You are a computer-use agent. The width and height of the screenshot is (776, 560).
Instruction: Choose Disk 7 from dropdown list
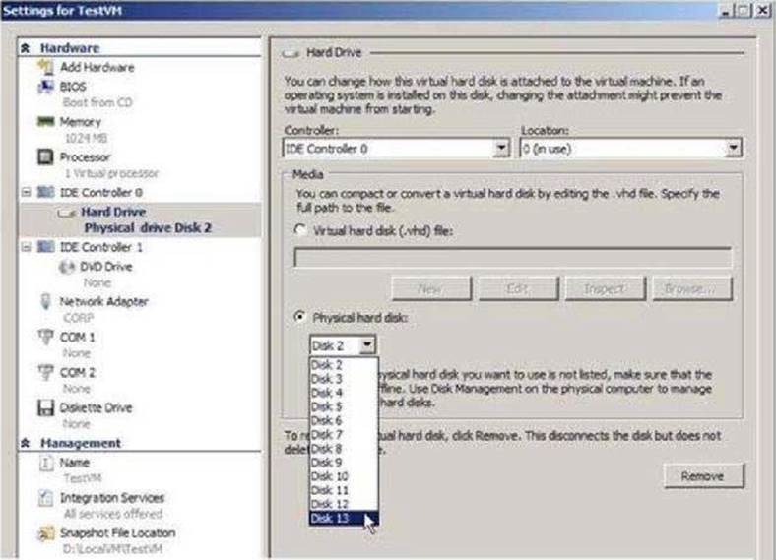pyautogui.click(x=344, y=434)
